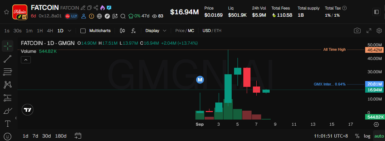Open Total Tax help question mark
The height and width of the screenshot is (141, 385).
pos(345,8)
